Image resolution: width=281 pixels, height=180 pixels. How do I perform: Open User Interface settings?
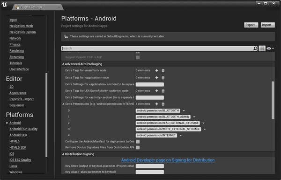click(19, 69)
